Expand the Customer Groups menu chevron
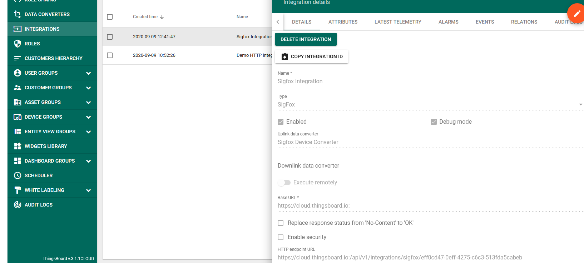 point(89,88)
